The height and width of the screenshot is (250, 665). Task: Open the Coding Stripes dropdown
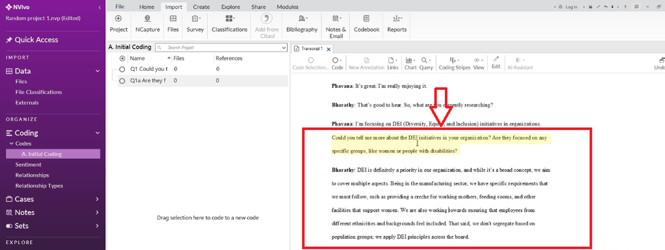[454, 64]
